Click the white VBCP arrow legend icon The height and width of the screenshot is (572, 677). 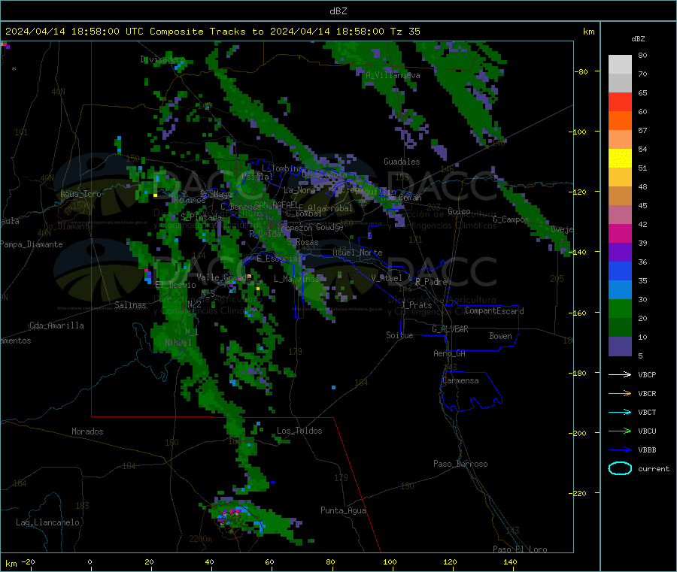coord(620,374)
